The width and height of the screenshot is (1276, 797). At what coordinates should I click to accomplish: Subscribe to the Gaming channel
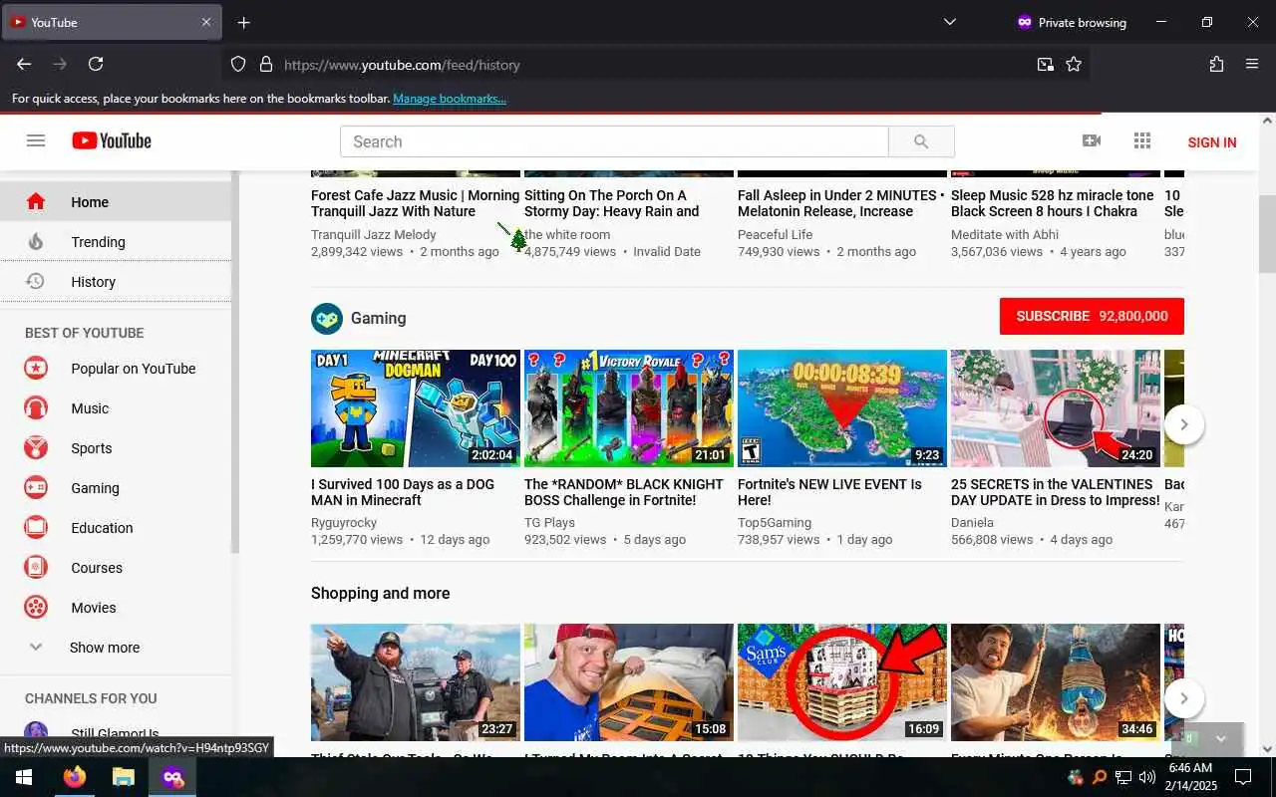click(x=1092, y=316)
